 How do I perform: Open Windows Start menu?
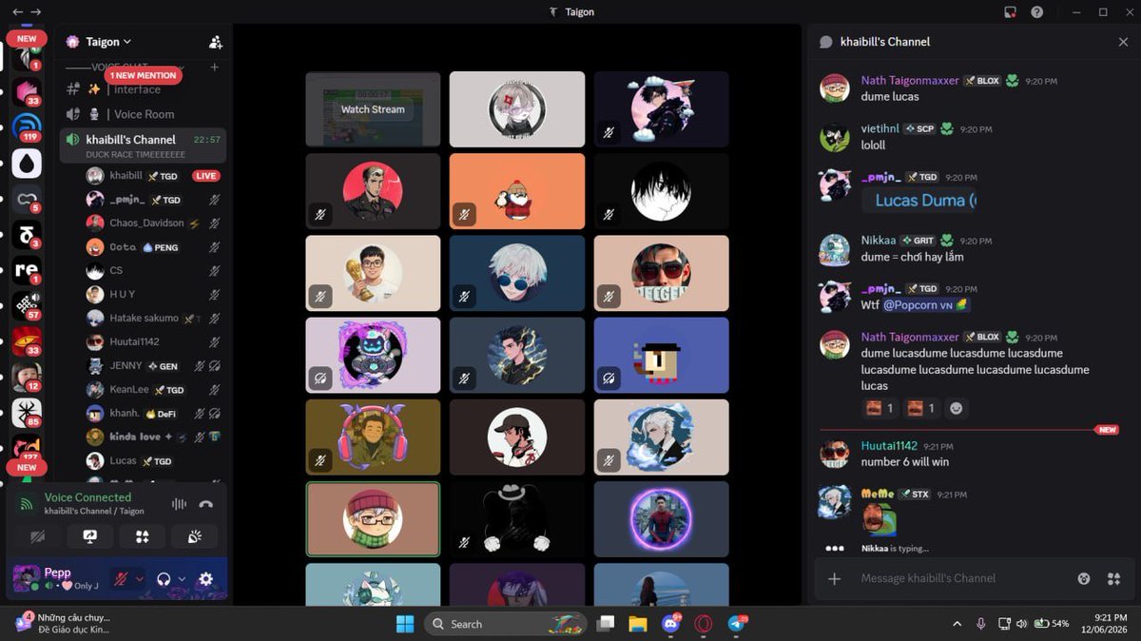pos(405,624)
